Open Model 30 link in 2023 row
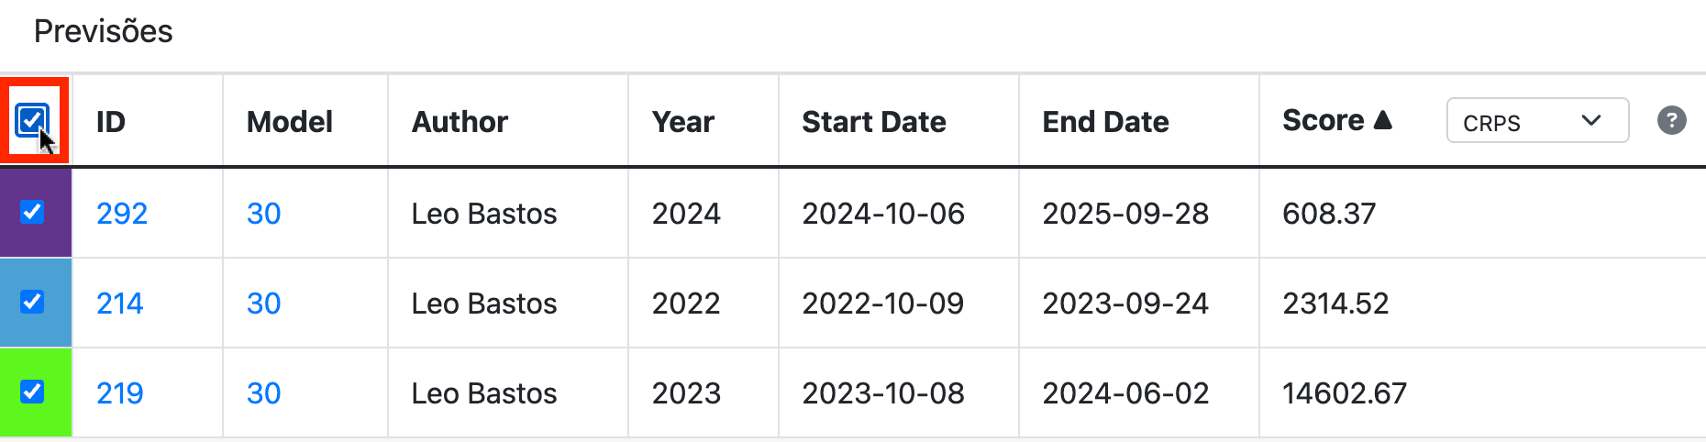The width and height of the screenshot is (1706, 442). click(x=264, y=393)
